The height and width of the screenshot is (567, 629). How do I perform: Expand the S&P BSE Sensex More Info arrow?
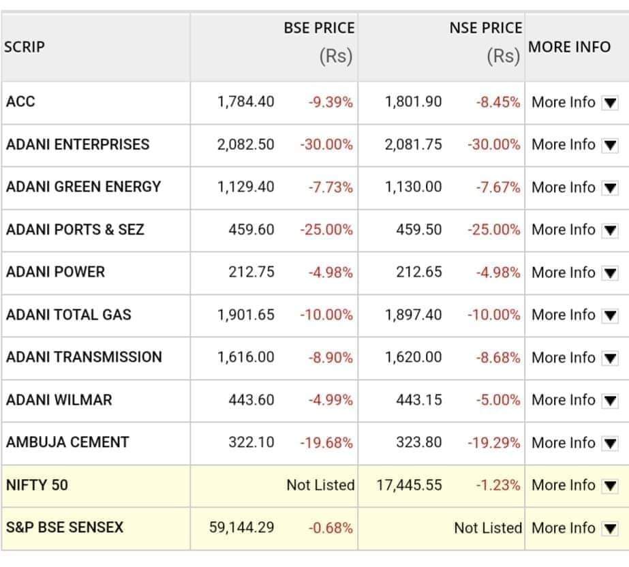[611, 529]
